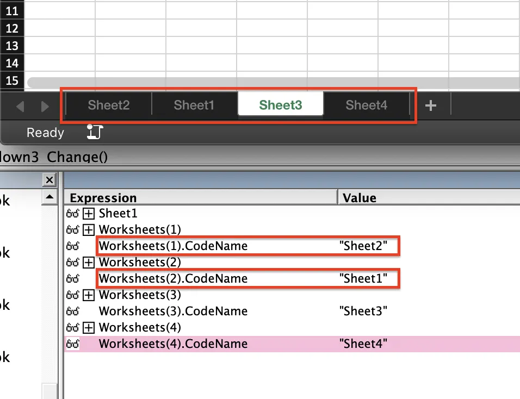Screen dimensions: 520x399
Task: Expand the Sheet1 watch expression
Action: point(89,214)
